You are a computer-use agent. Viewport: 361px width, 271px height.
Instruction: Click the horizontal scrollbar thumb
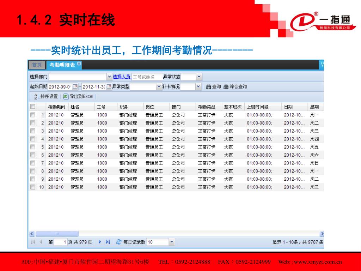click(x=57, y=234)
